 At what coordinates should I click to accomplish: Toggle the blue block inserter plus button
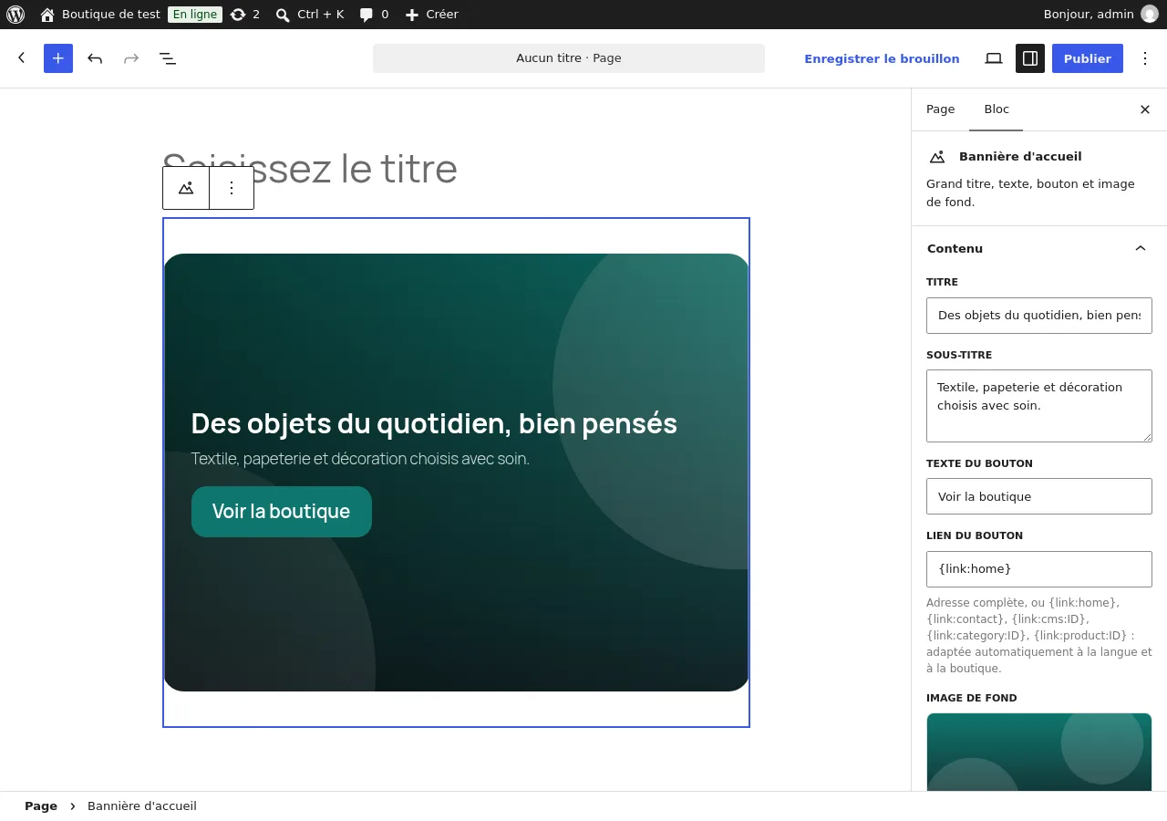click(x=58, y=58)
